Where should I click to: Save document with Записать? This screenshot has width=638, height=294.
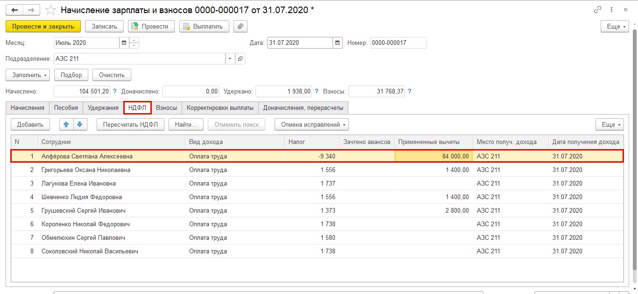104,27
